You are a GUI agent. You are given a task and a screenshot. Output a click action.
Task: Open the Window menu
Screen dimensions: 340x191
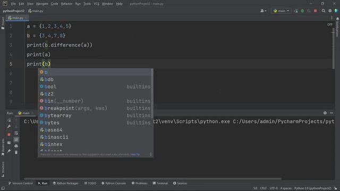107,4
